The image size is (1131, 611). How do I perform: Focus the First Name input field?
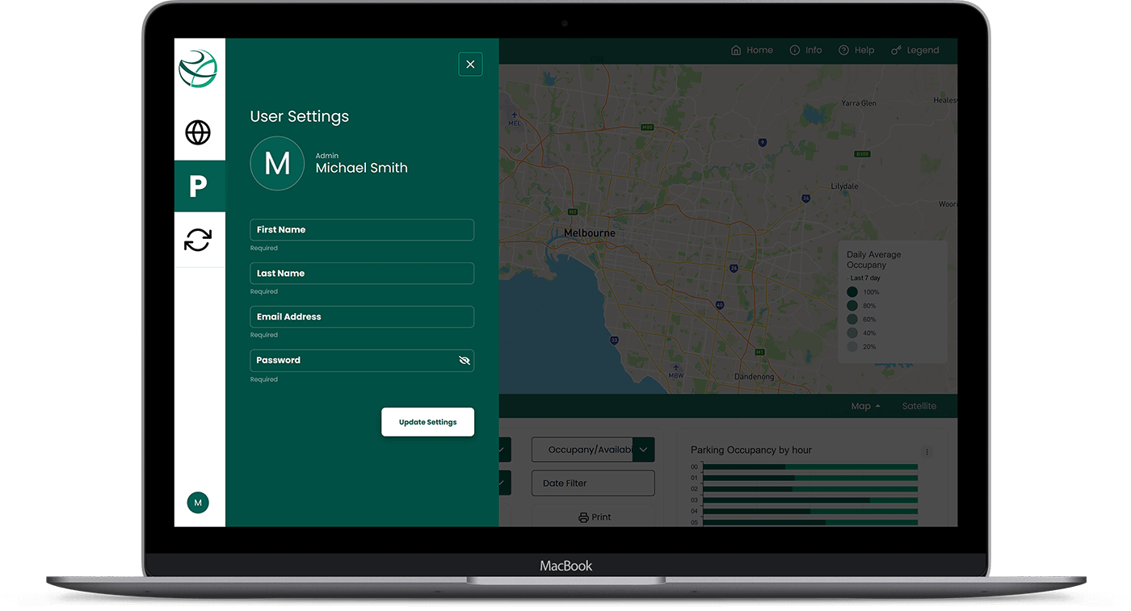[x=362, y=230]
